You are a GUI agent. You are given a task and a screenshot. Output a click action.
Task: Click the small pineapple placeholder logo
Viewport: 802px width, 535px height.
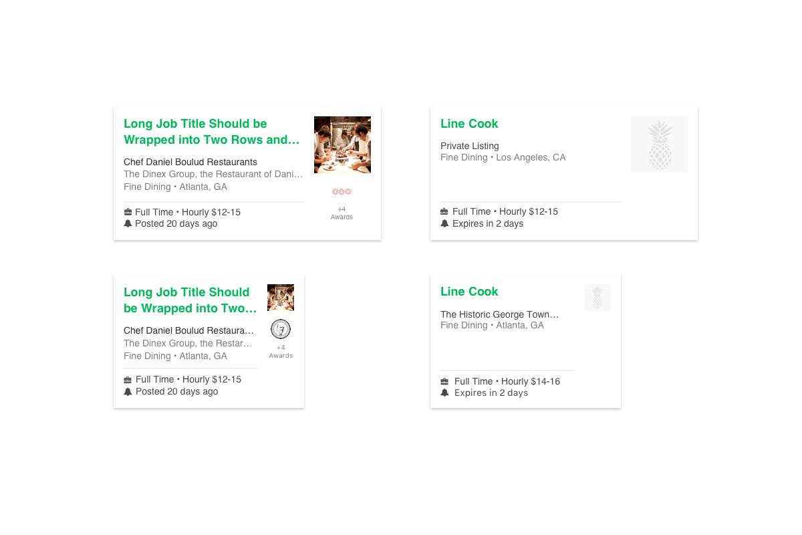pos(597,298)
